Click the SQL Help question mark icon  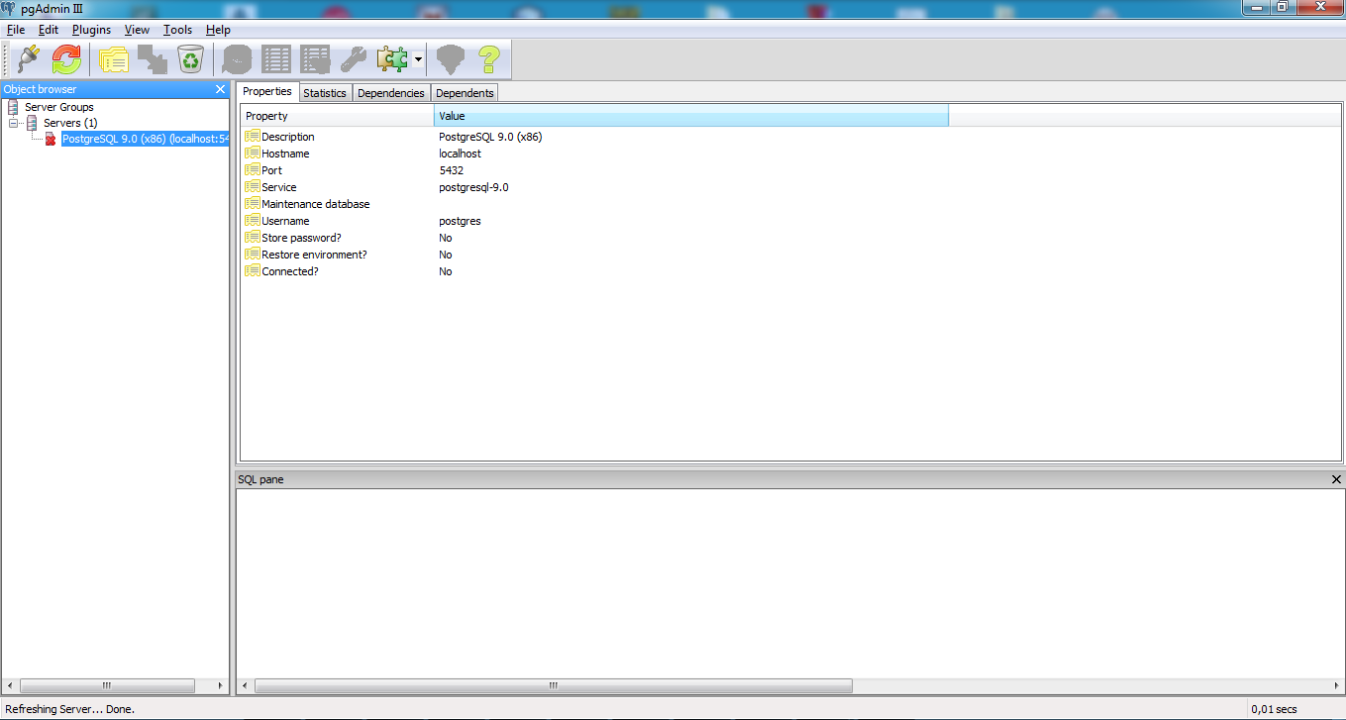point(489,59)
